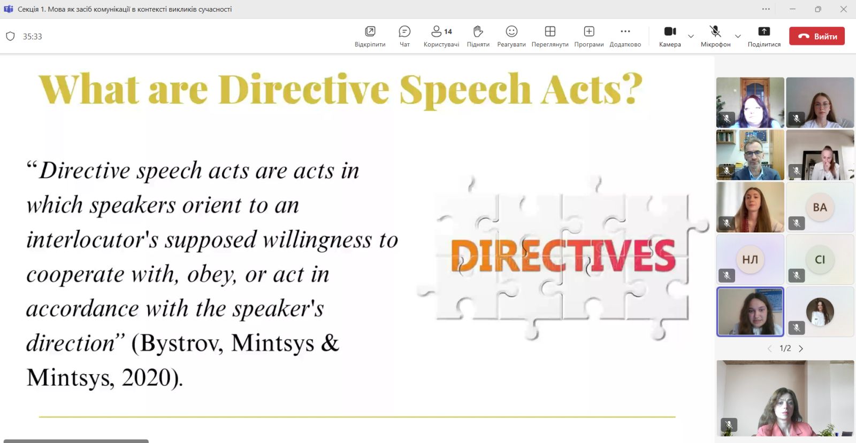Leave the meeting with the Вийти button

point(816,36)
